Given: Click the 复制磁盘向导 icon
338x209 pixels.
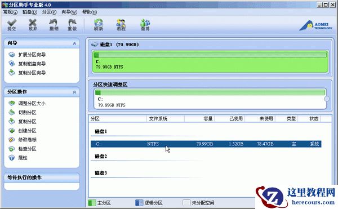Looking at the screenshot, I should 12,64.
